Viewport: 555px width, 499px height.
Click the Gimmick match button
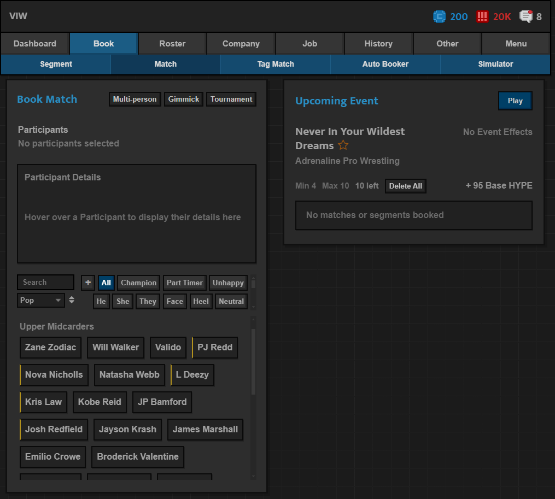pyautogui.click(x=184, y=99)
